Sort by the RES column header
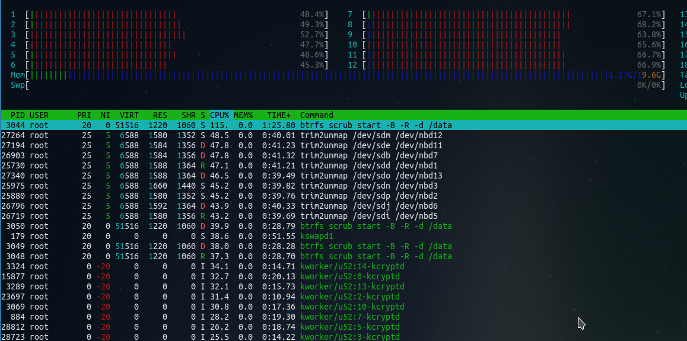Viewport: 687px width, 341px height. pyautogui.click(x=160, y=115)
